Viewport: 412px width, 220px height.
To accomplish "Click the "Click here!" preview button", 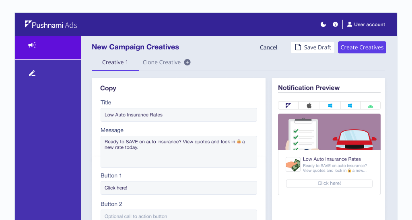I will 329,183.
